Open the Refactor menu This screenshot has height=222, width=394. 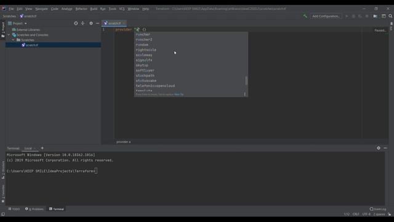coord(81,9)
